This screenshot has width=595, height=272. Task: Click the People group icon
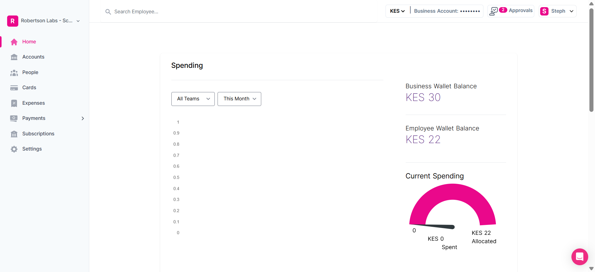click(x=14, y=72)
